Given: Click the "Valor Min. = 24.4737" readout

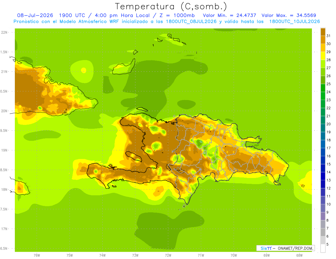Looking at the screenshot, I should click(x=230, y=15).
